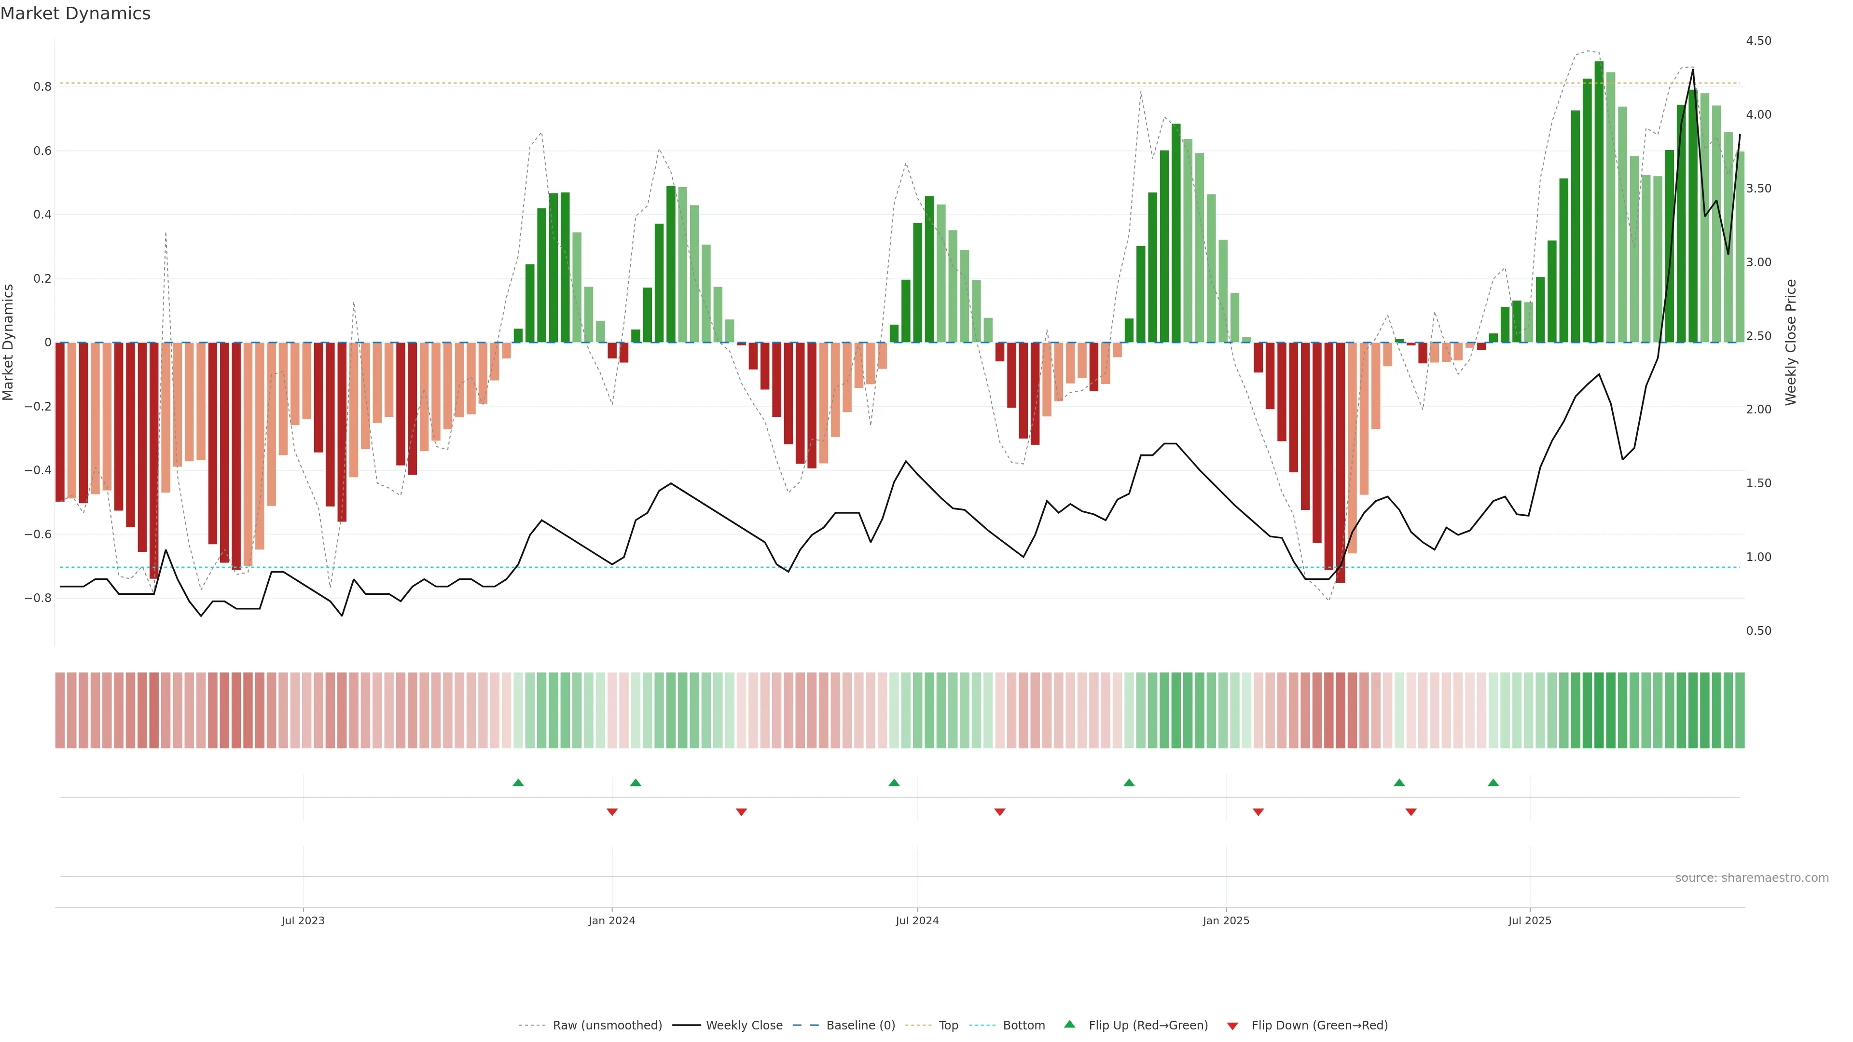
Task: Click the first green flip-up marker before Jan 2024
Action: pyautogui.click(x=518, y=782)
